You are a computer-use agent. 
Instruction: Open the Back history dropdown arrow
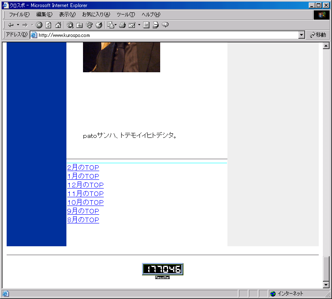18,25
